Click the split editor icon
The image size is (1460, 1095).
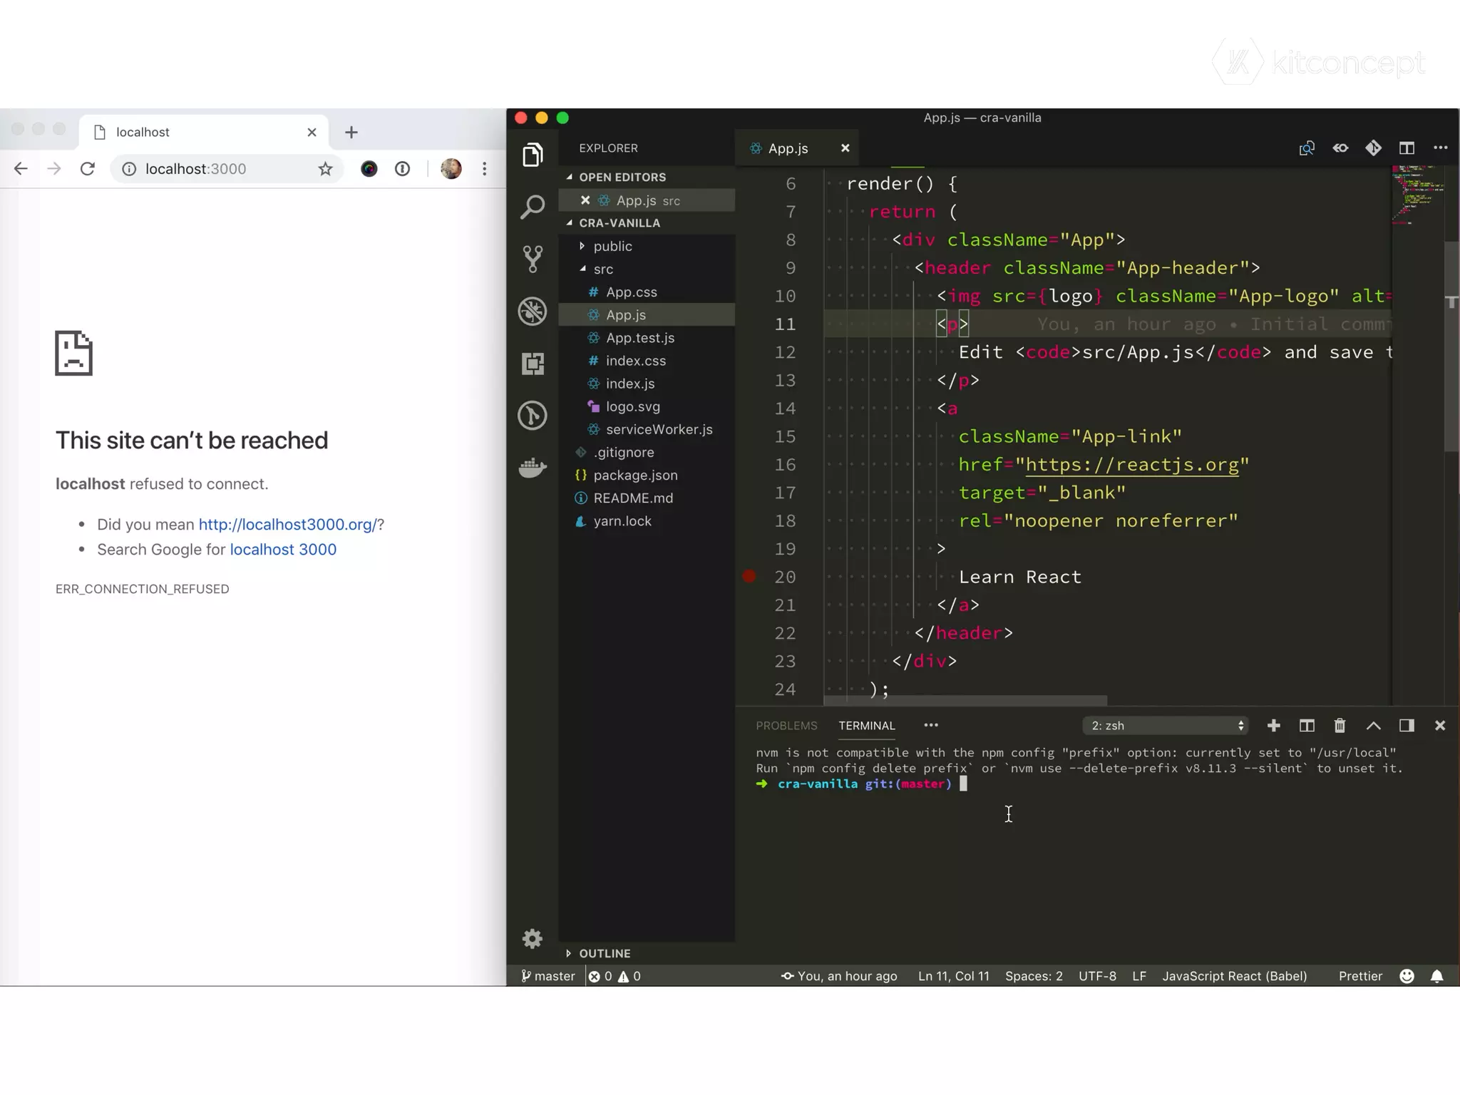(1407, 148)
